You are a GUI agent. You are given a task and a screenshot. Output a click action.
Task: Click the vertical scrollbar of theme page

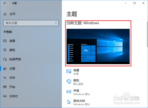tap(147, 35)
